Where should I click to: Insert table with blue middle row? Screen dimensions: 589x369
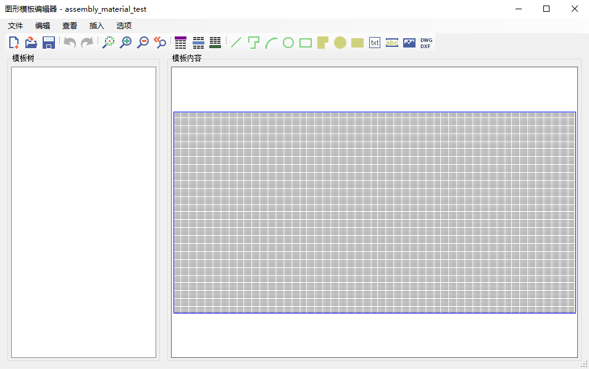pyautogui.click(x=198, y=43)
